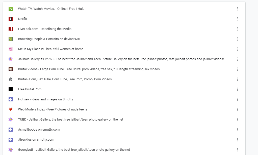
Task: Open Browsing People & Portraits on deviantART
Action: 49,39
